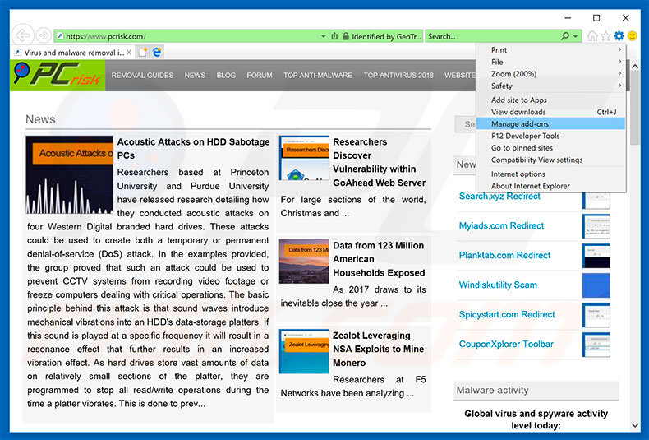The height and width of the screenshot is (440, 649).
Task: Open Planktab.com Redirect link
Action: click(504, 255)
